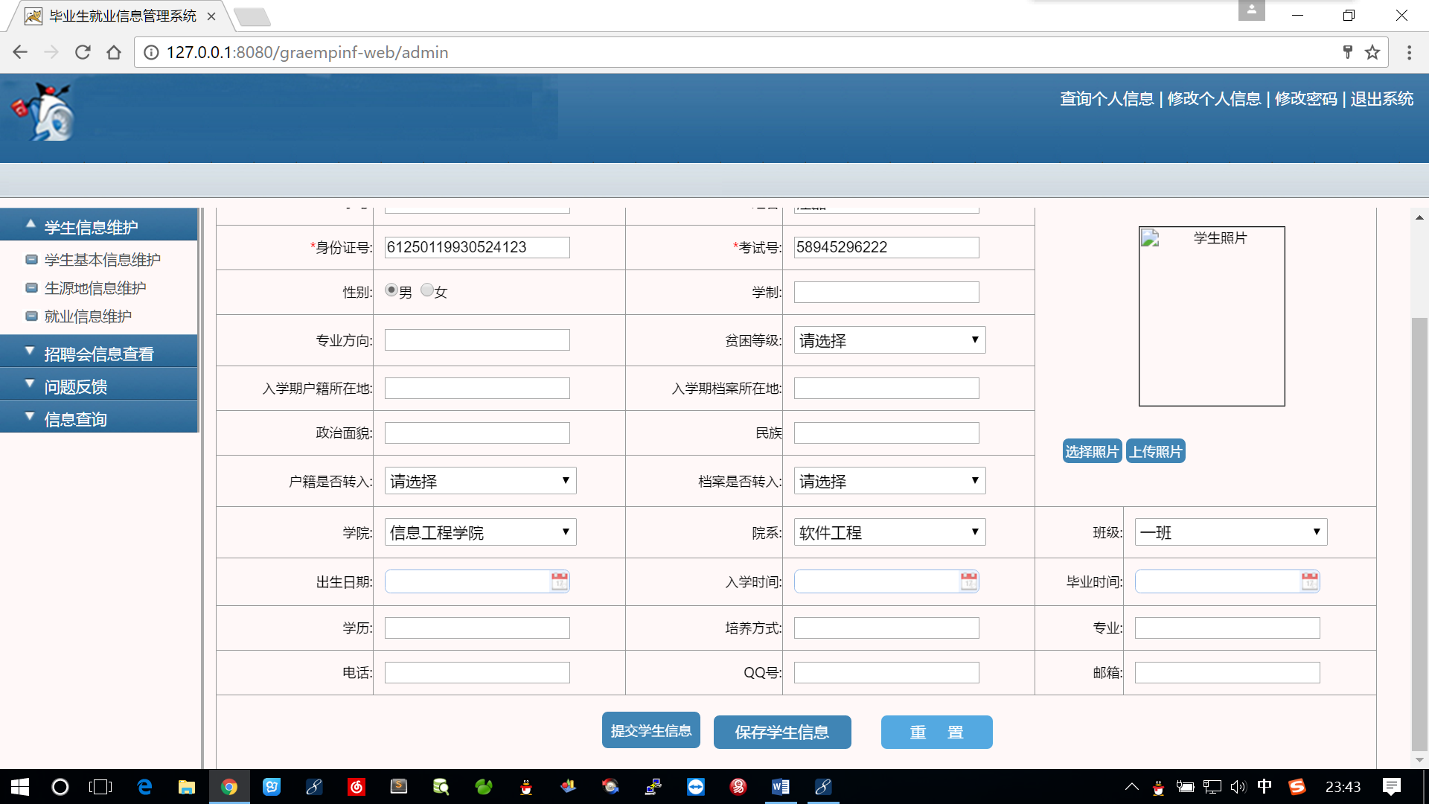Viewport: 1429px width, 804px height.
Task: Select the 男 gender radio button
Action: click(x=391, y=290)
